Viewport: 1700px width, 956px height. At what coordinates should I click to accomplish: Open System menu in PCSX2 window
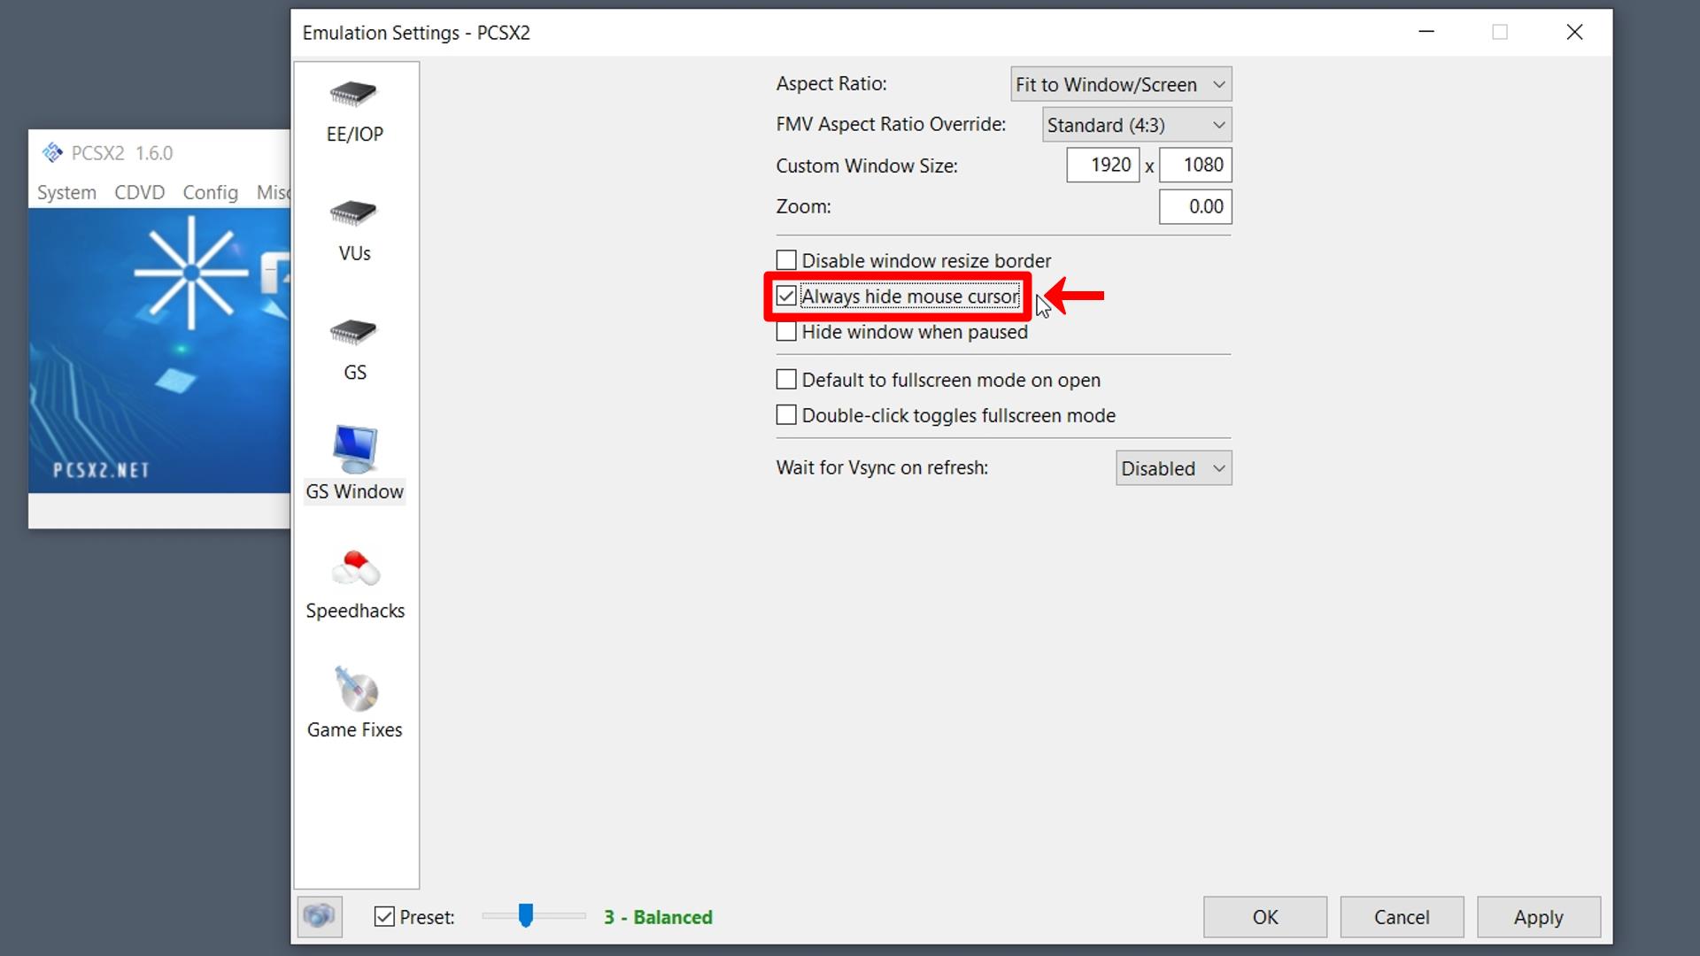[x=66, y=192]
